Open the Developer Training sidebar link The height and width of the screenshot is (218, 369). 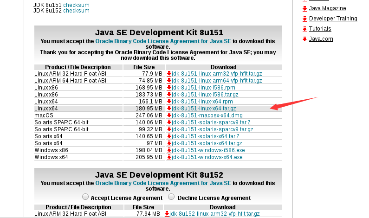333,19
